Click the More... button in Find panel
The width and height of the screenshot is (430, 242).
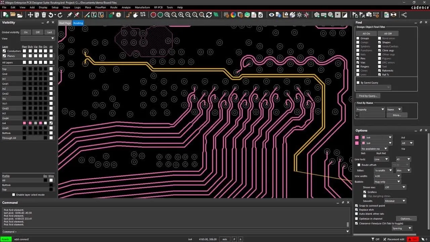(397, 115)
